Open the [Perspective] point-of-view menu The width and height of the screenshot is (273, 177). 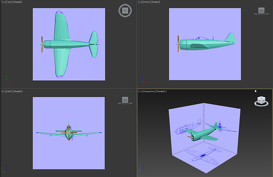click(x=149, y=91)
